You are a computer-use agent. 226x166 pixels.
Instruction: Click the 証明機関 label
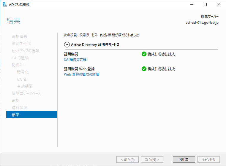(71, 54)
